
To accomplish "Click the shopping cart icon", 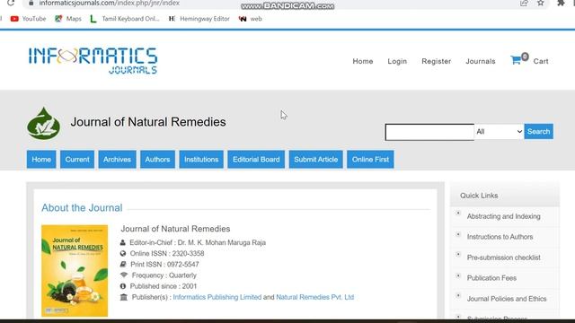I will click(516, 60).
